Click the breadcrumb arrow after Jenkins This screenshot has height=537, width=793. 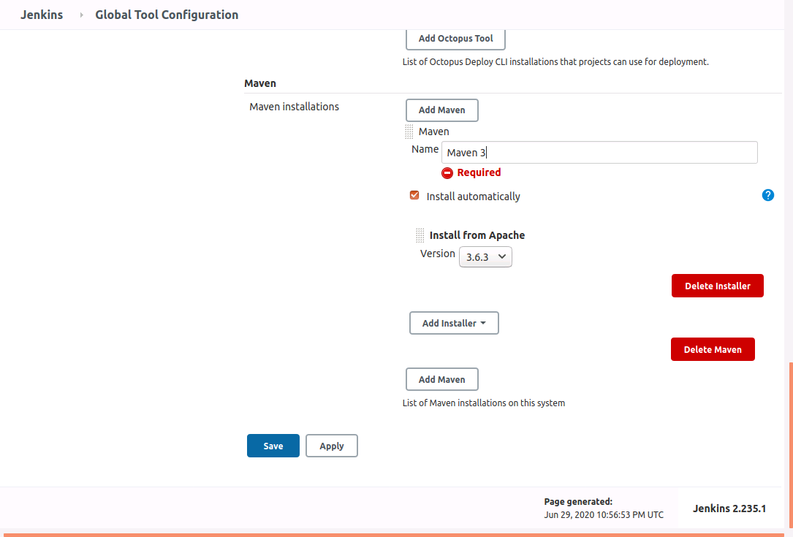pos(81,15)
